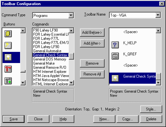Pick the lightning keyboard button icon

[x=8, y=46]
